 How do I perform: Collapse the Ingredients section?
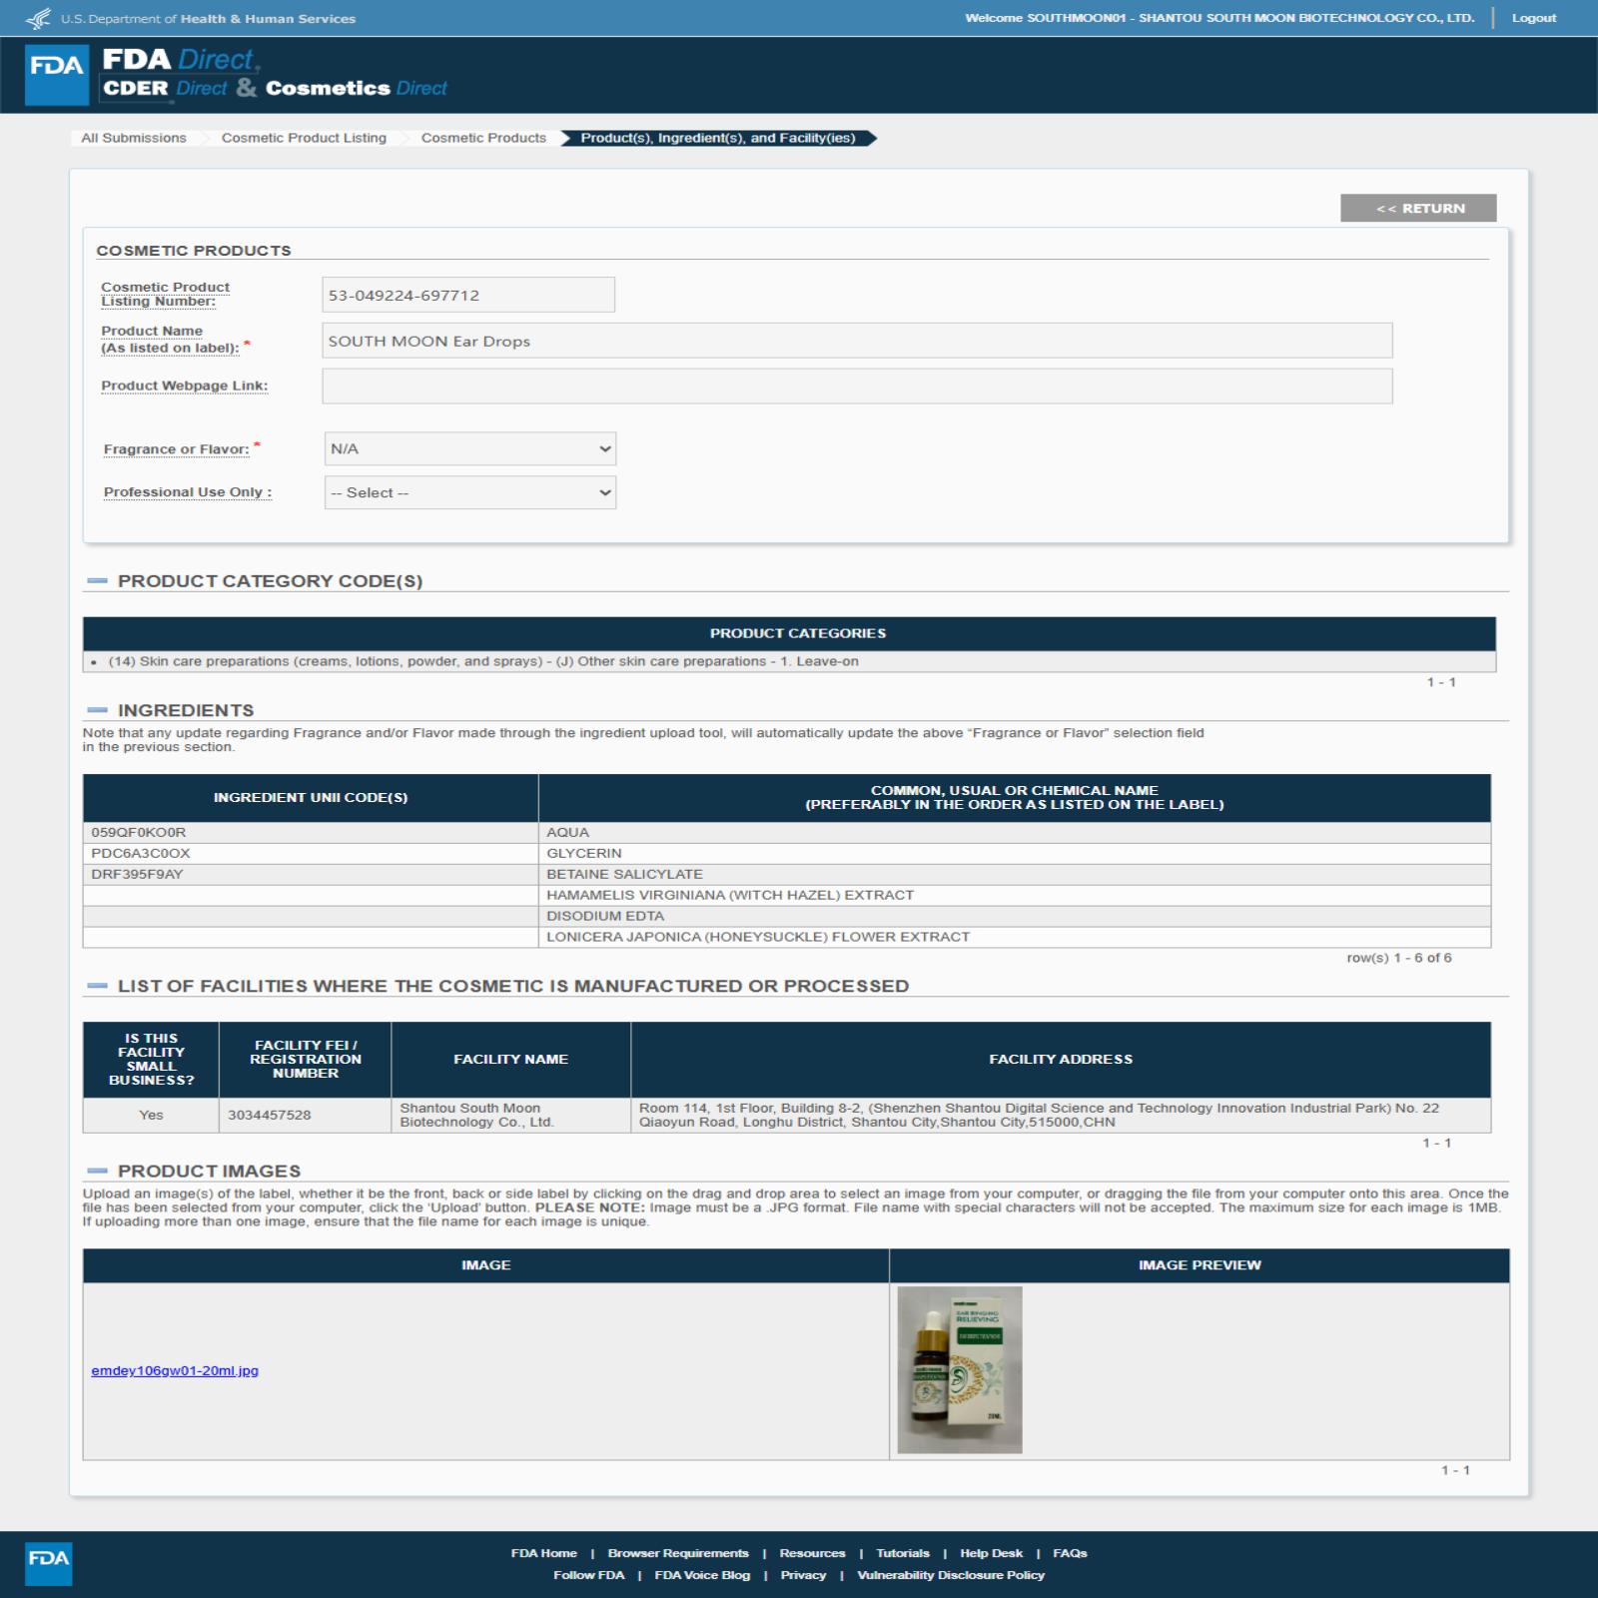(97, 710)
